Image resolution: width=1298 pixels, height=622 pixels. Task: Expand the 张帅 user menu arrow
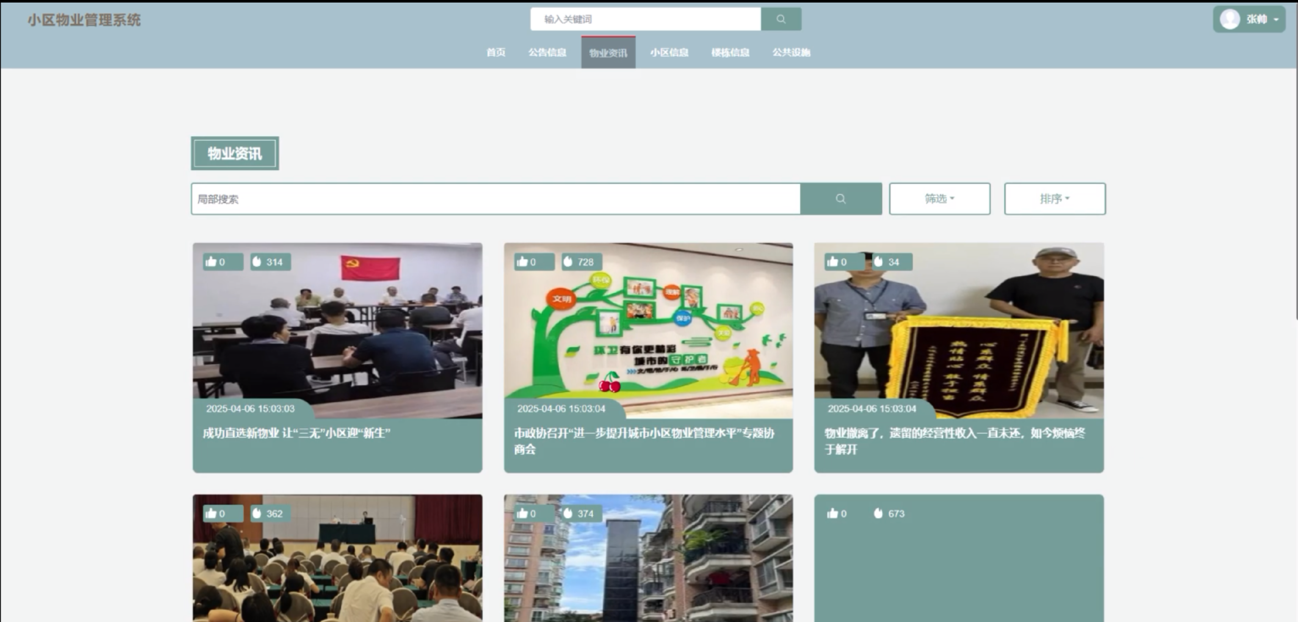[x=1276, y=19]
